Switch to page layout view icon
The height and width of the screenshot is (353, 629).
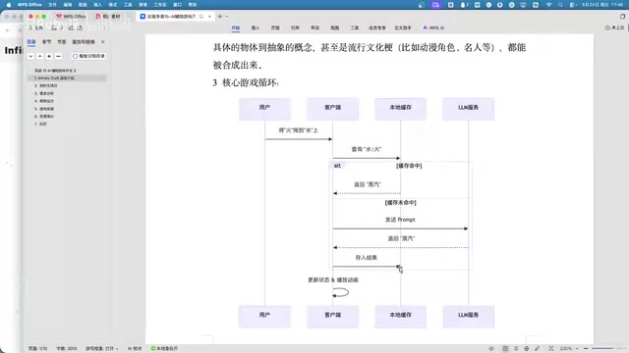point(505,349)
